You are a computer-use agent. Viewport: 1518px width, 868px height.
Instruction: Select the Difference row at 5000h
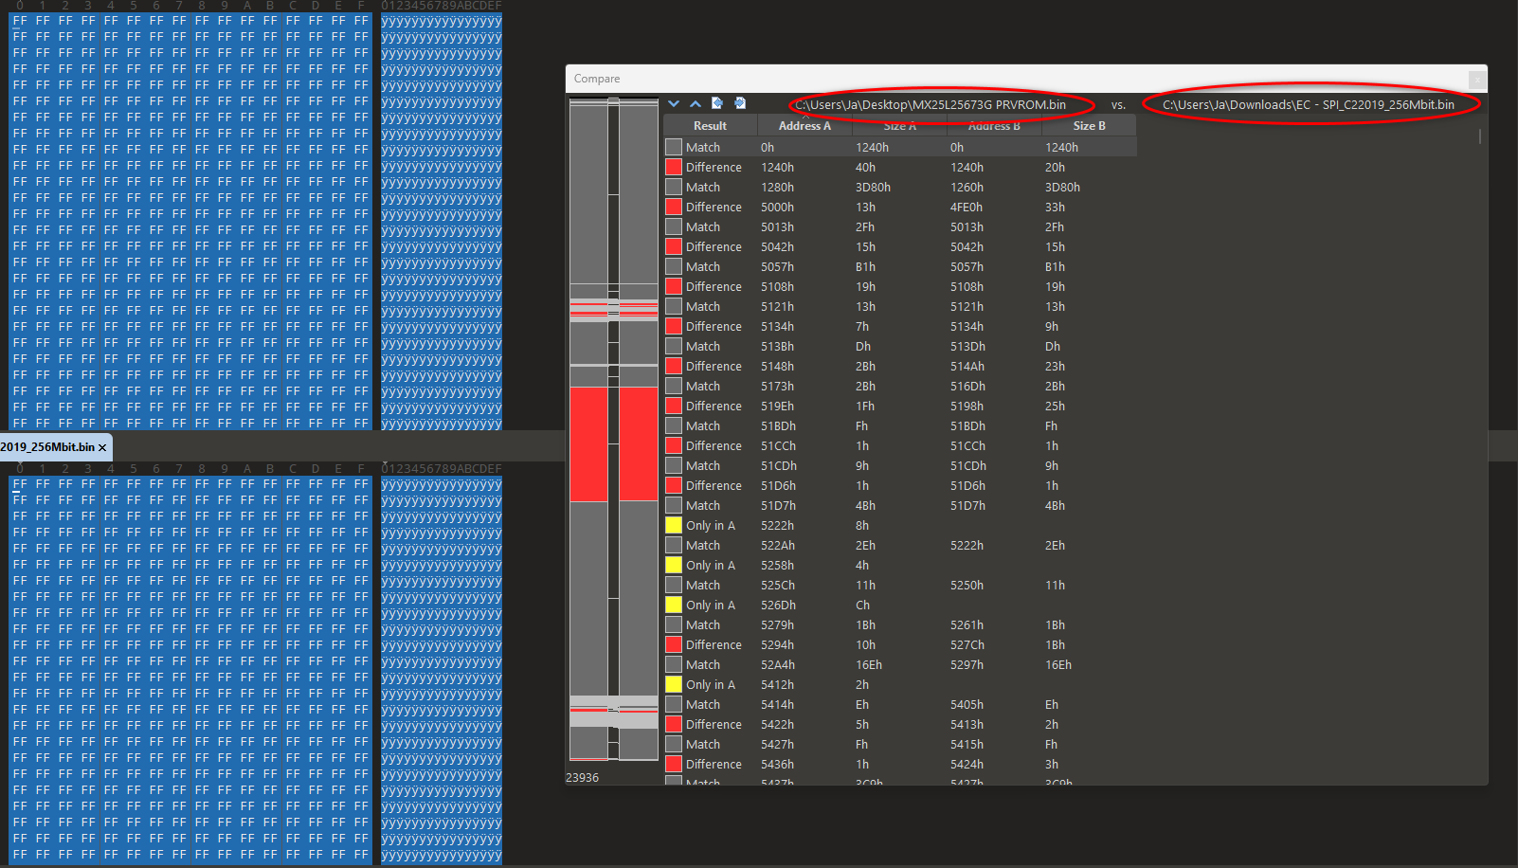coord(900,207)
